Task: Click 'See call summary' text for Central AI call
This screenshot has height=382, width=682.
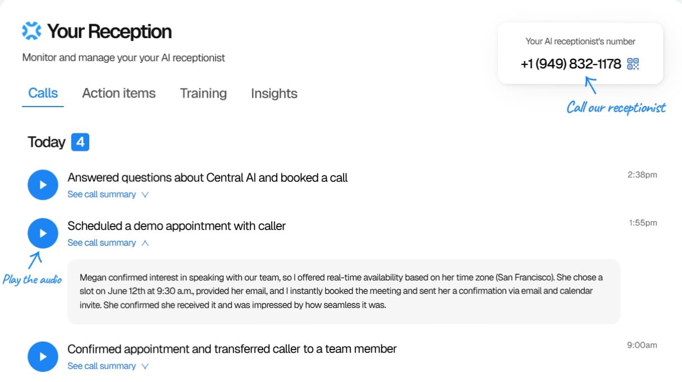Action: (102, 195)
